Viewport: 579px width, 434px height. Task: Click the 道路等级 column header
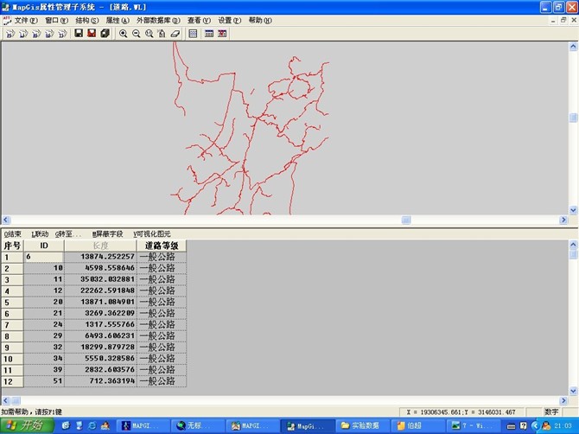pyautogui.click(x=160, y=246)
